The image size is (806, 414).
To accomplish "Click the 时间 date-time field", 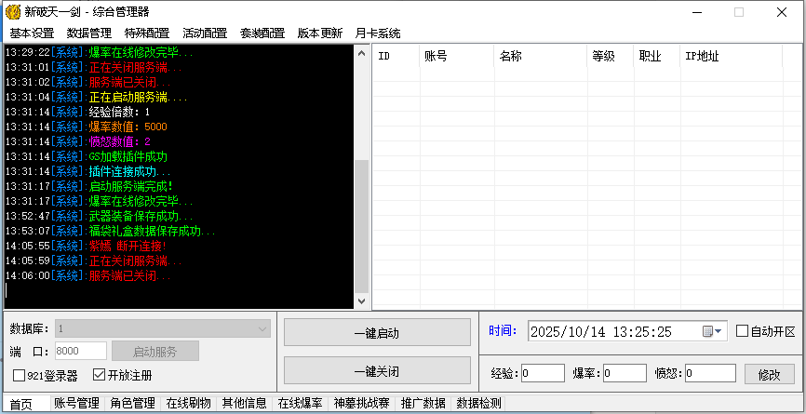I will [x=627, y=332].
